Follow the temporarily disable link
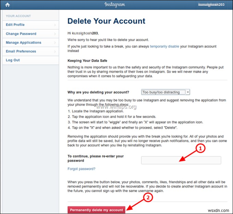Screen dimensions: 233x214 click(x=164, y=46)
